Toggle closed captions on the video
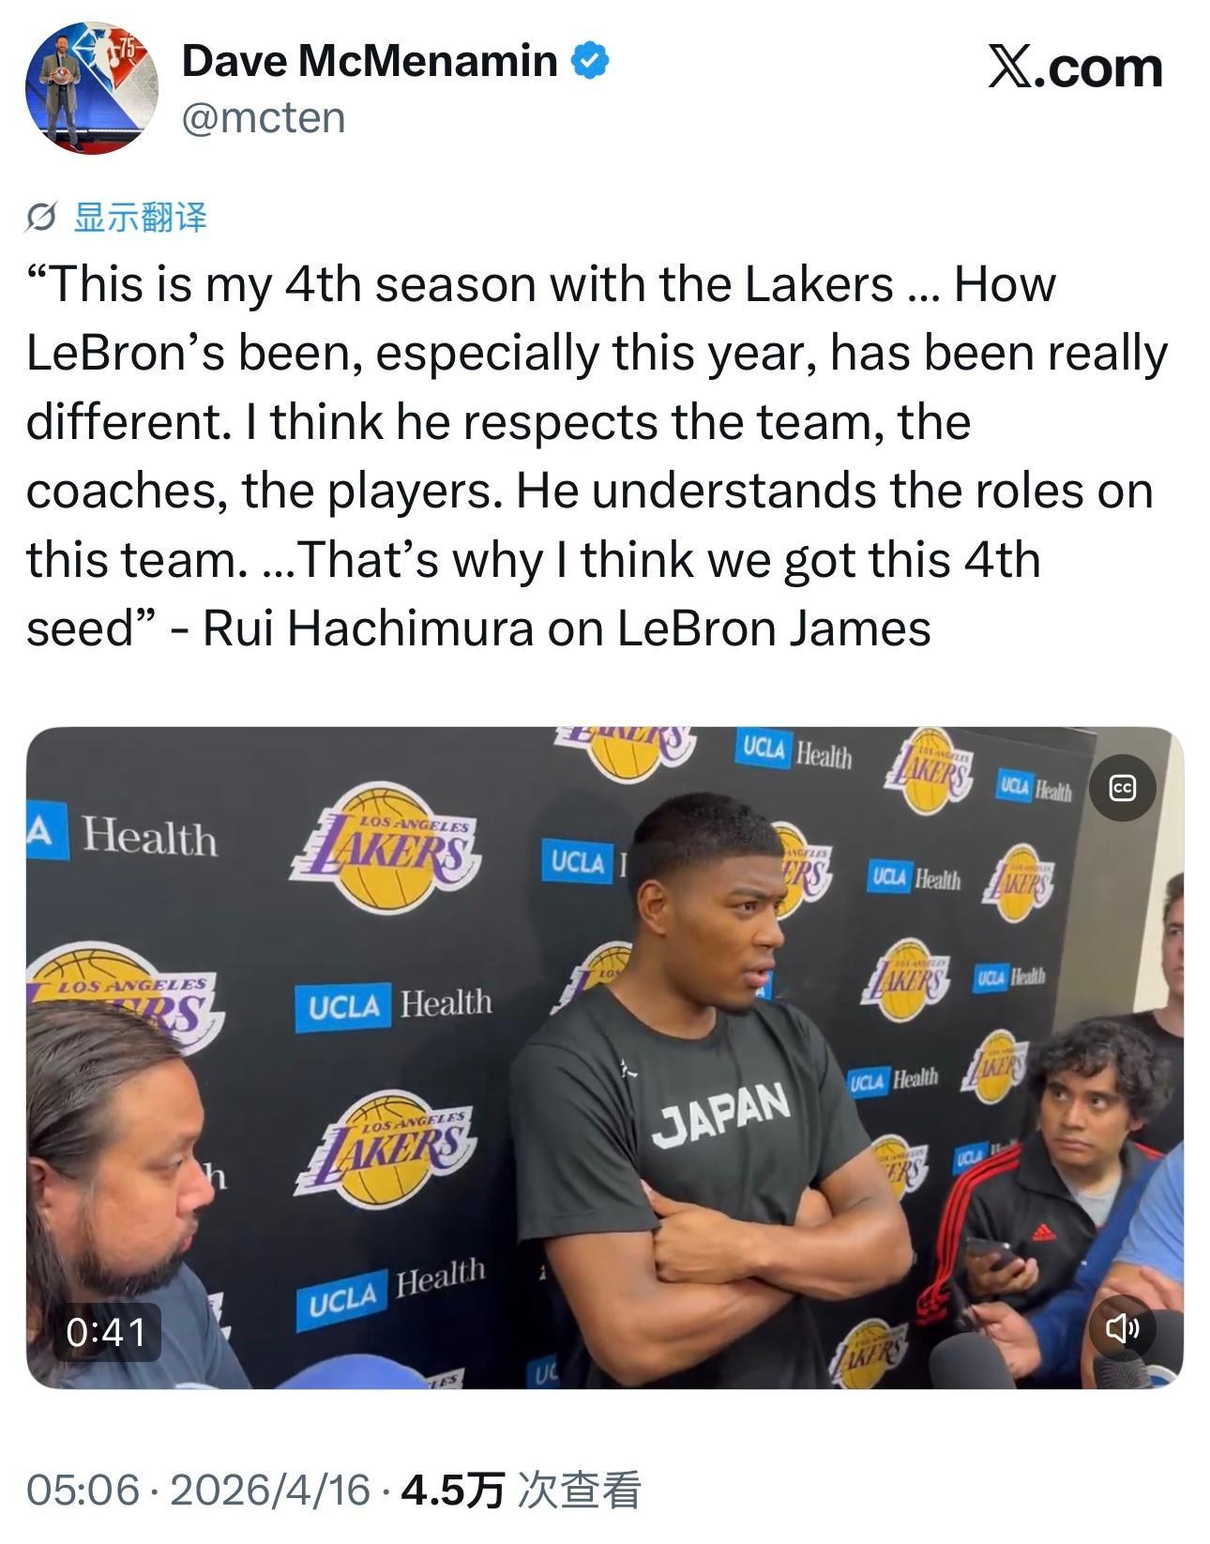This screenshot has width=1210, height=1544. tap(1122, 788)
